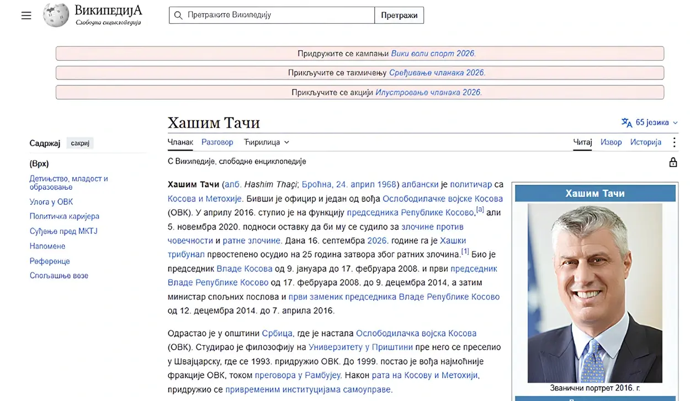Viewport: 690px width, 401px height.
Task: Open the 24. април date link
Action: [x=355, y=184]
